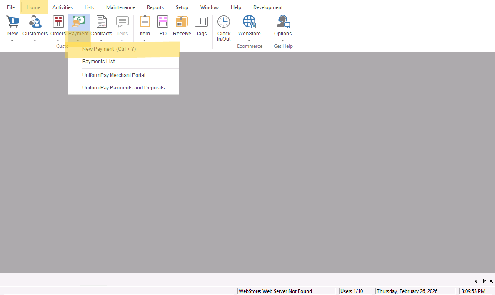Expand the Options dropdown arrow

[x=283, y=40]
